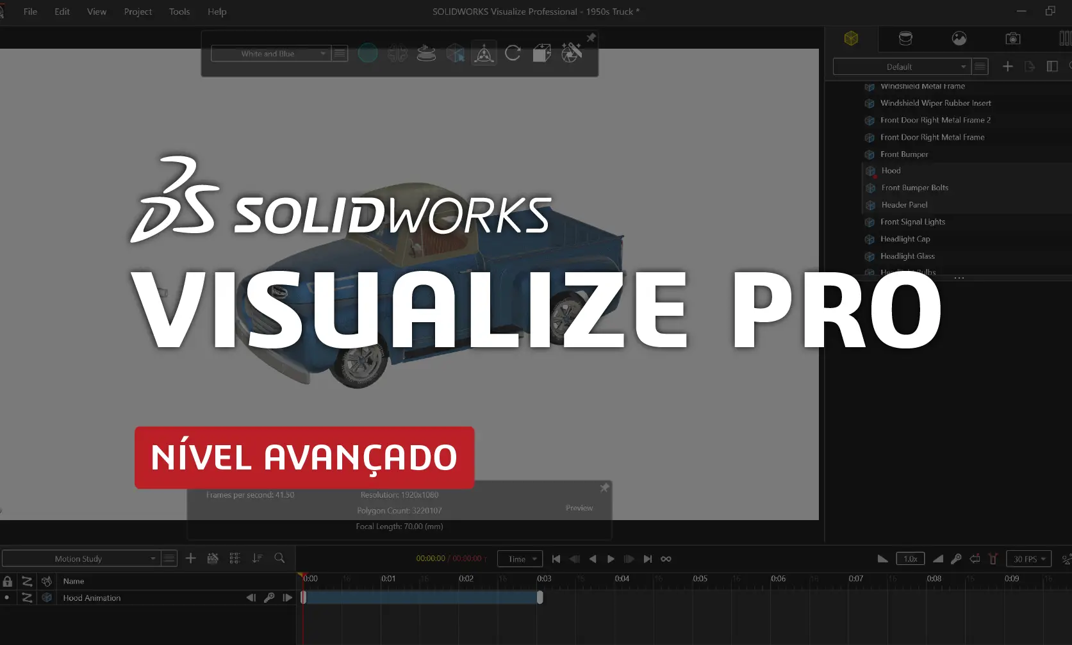The image size is (1072, 645).
Task: Click the list button beside White and Blue
Action: (340, 54)
